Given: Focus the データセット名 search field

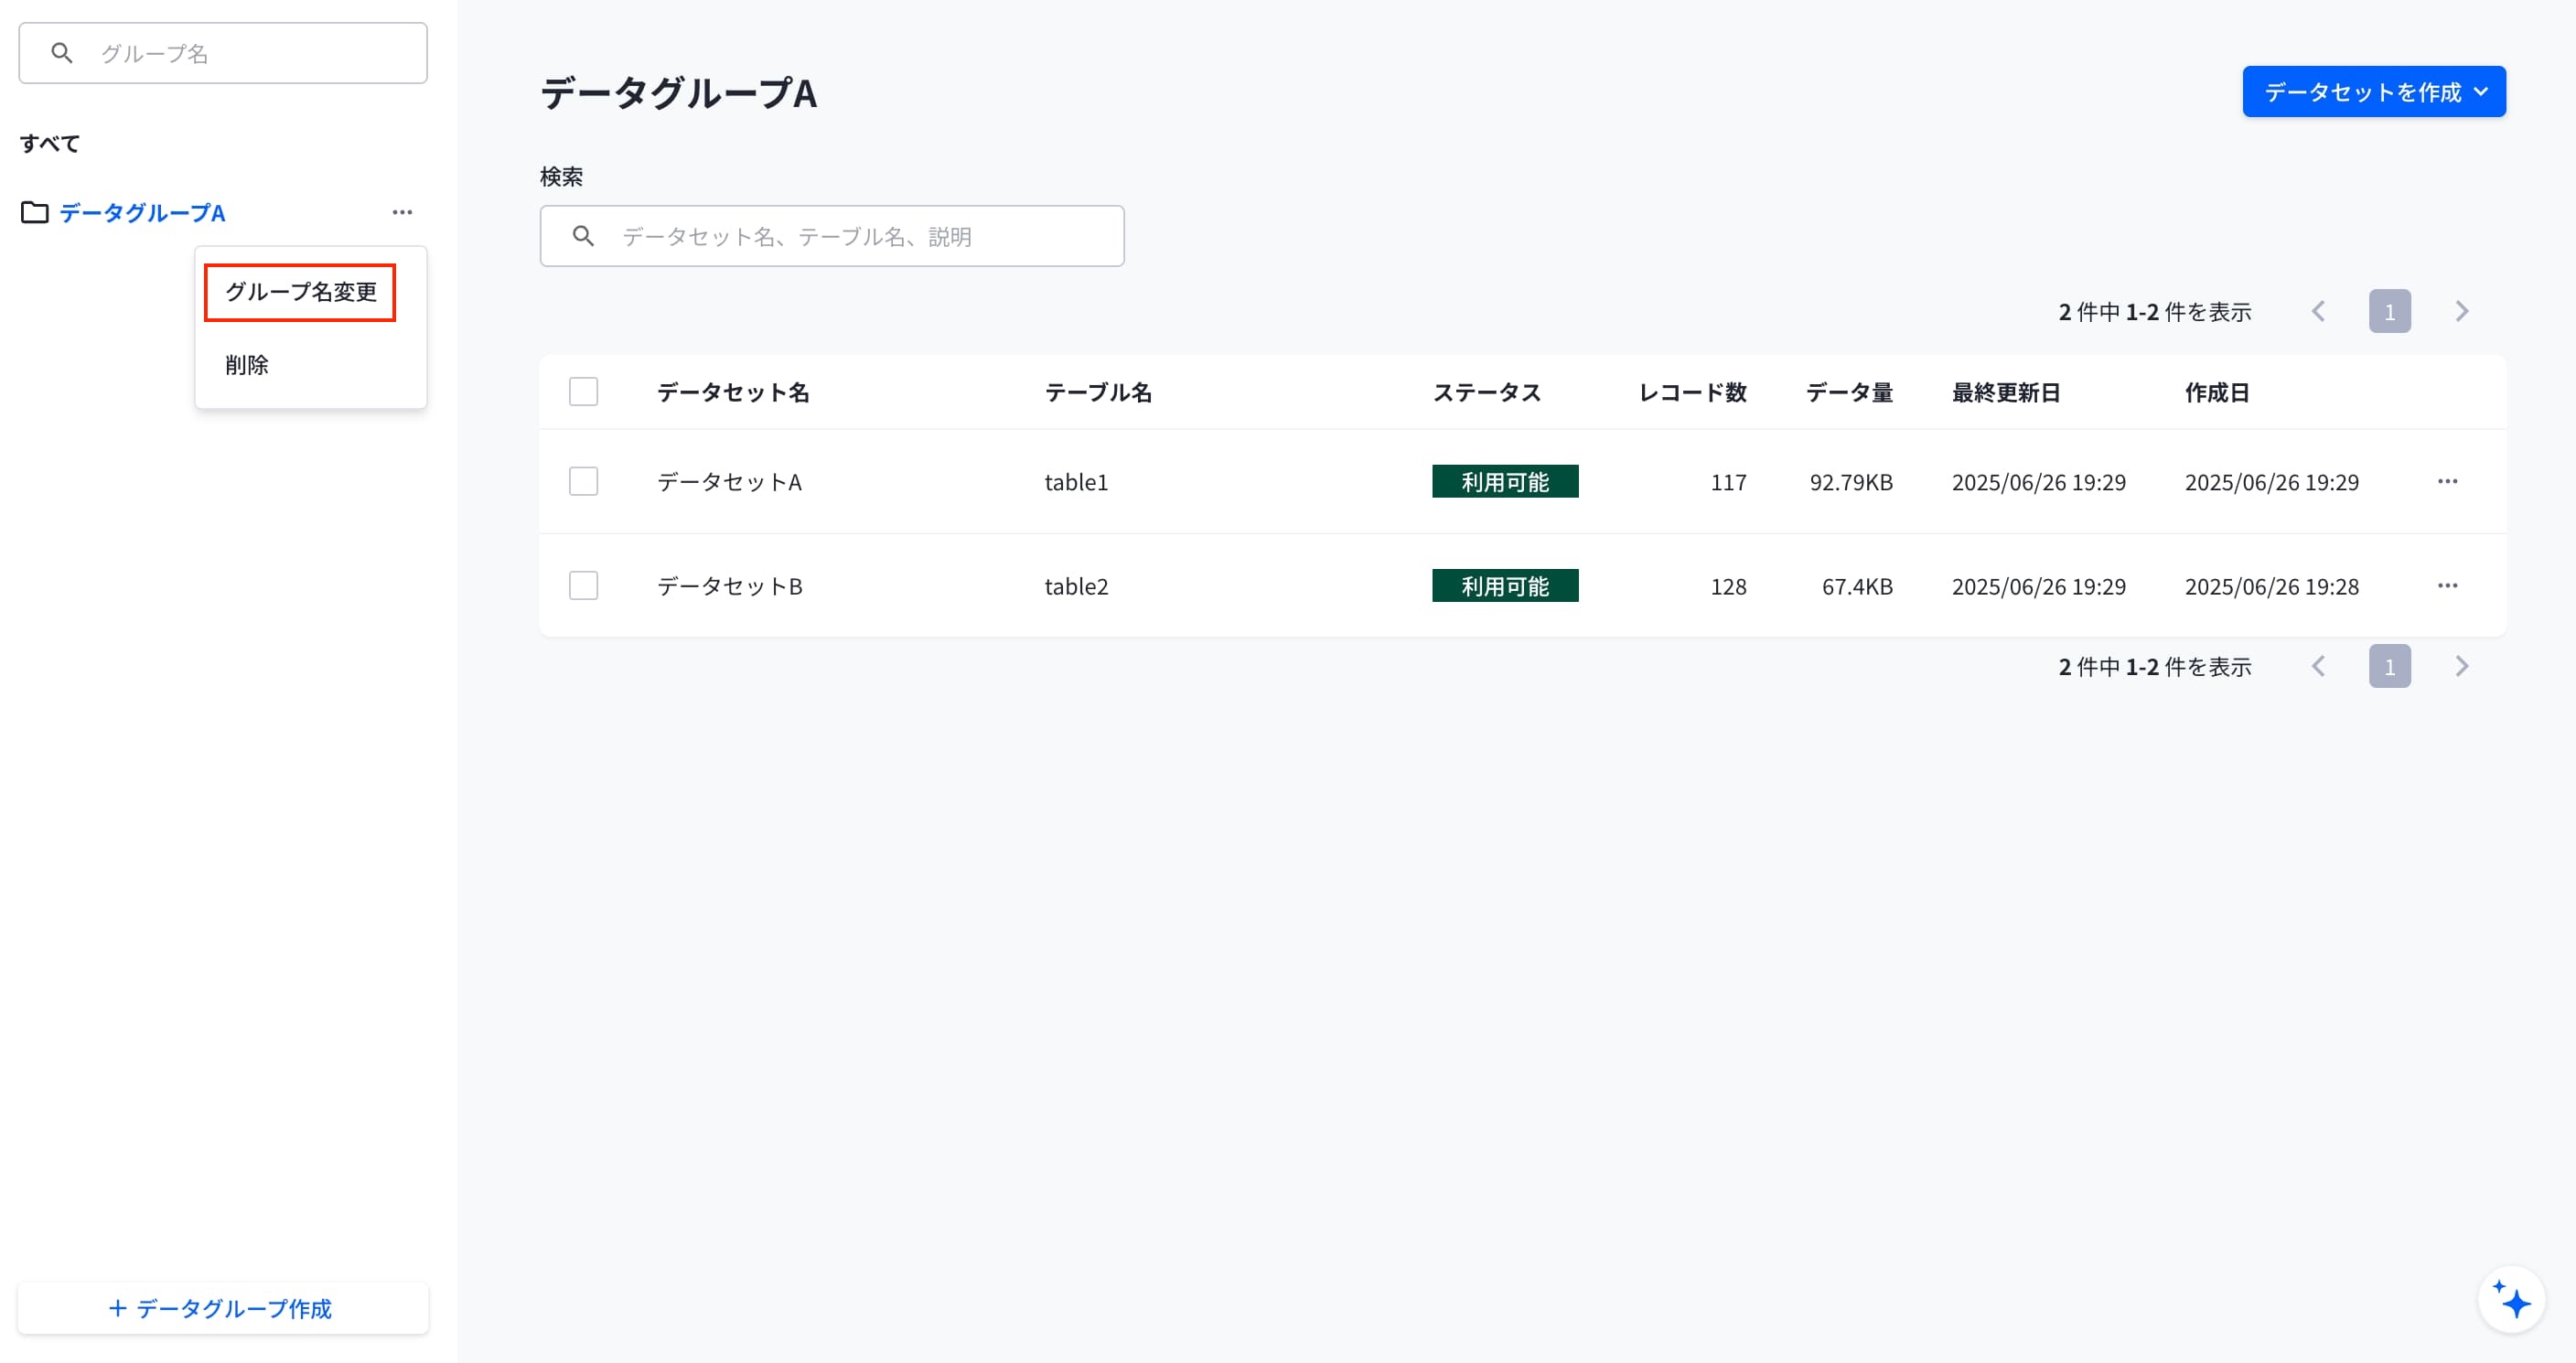Looking at the screenshot, I should click(x=832, y=236).
